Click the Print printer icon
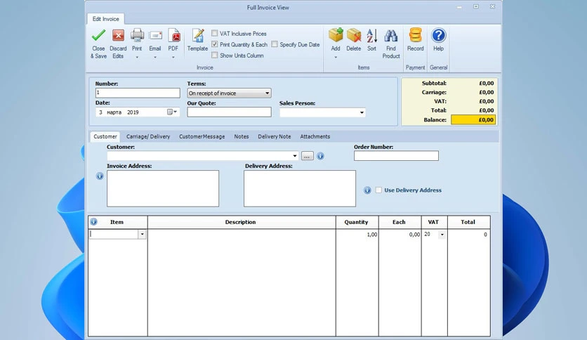587x340 pixels. click(137, 36)
